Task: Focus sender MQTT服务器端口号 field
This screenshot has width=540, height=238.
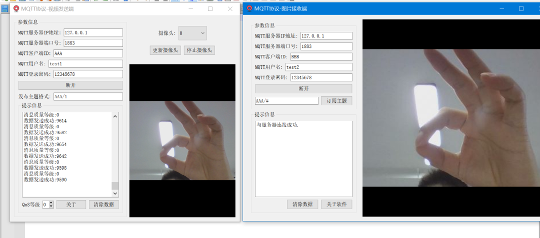Action: [93, 43]
